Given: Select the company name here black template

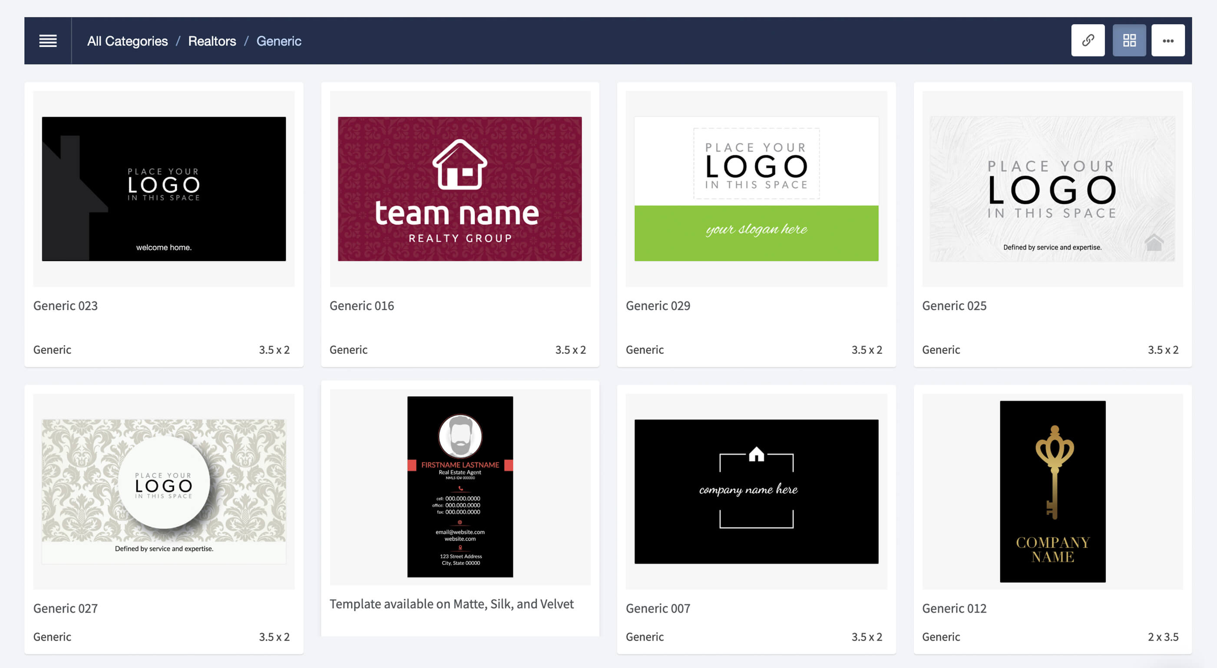Looking at the screenshot, I should click(756, 491).
